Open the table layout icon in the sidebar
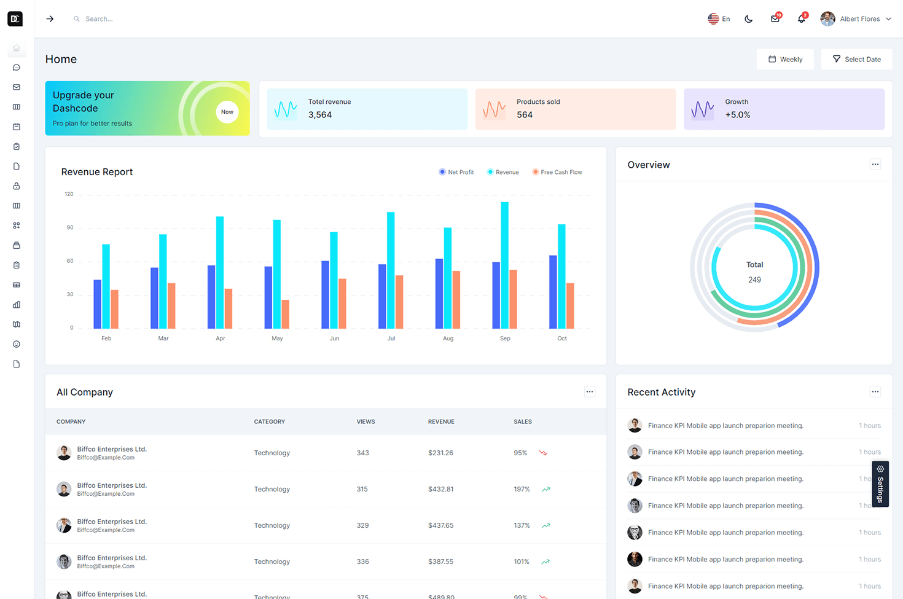This screenshot has height=599, width=903. coord(17,285)
